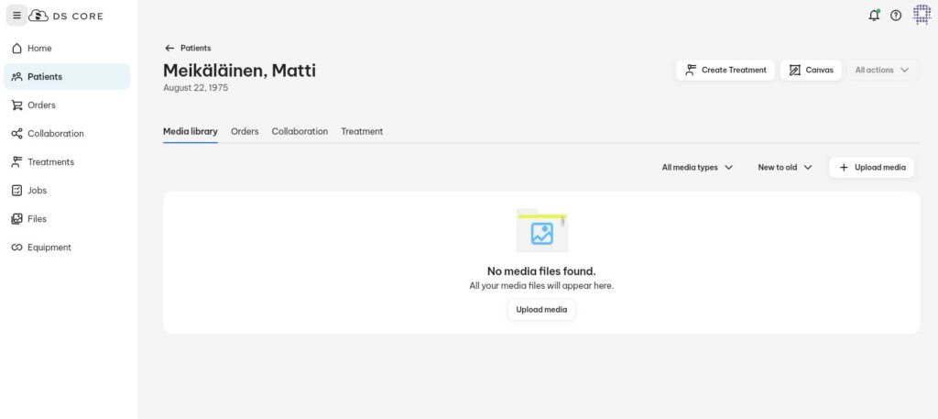Switch to the patient's Collaboration tab
Screen dimensions: 938x419
(x=300, y=132)
